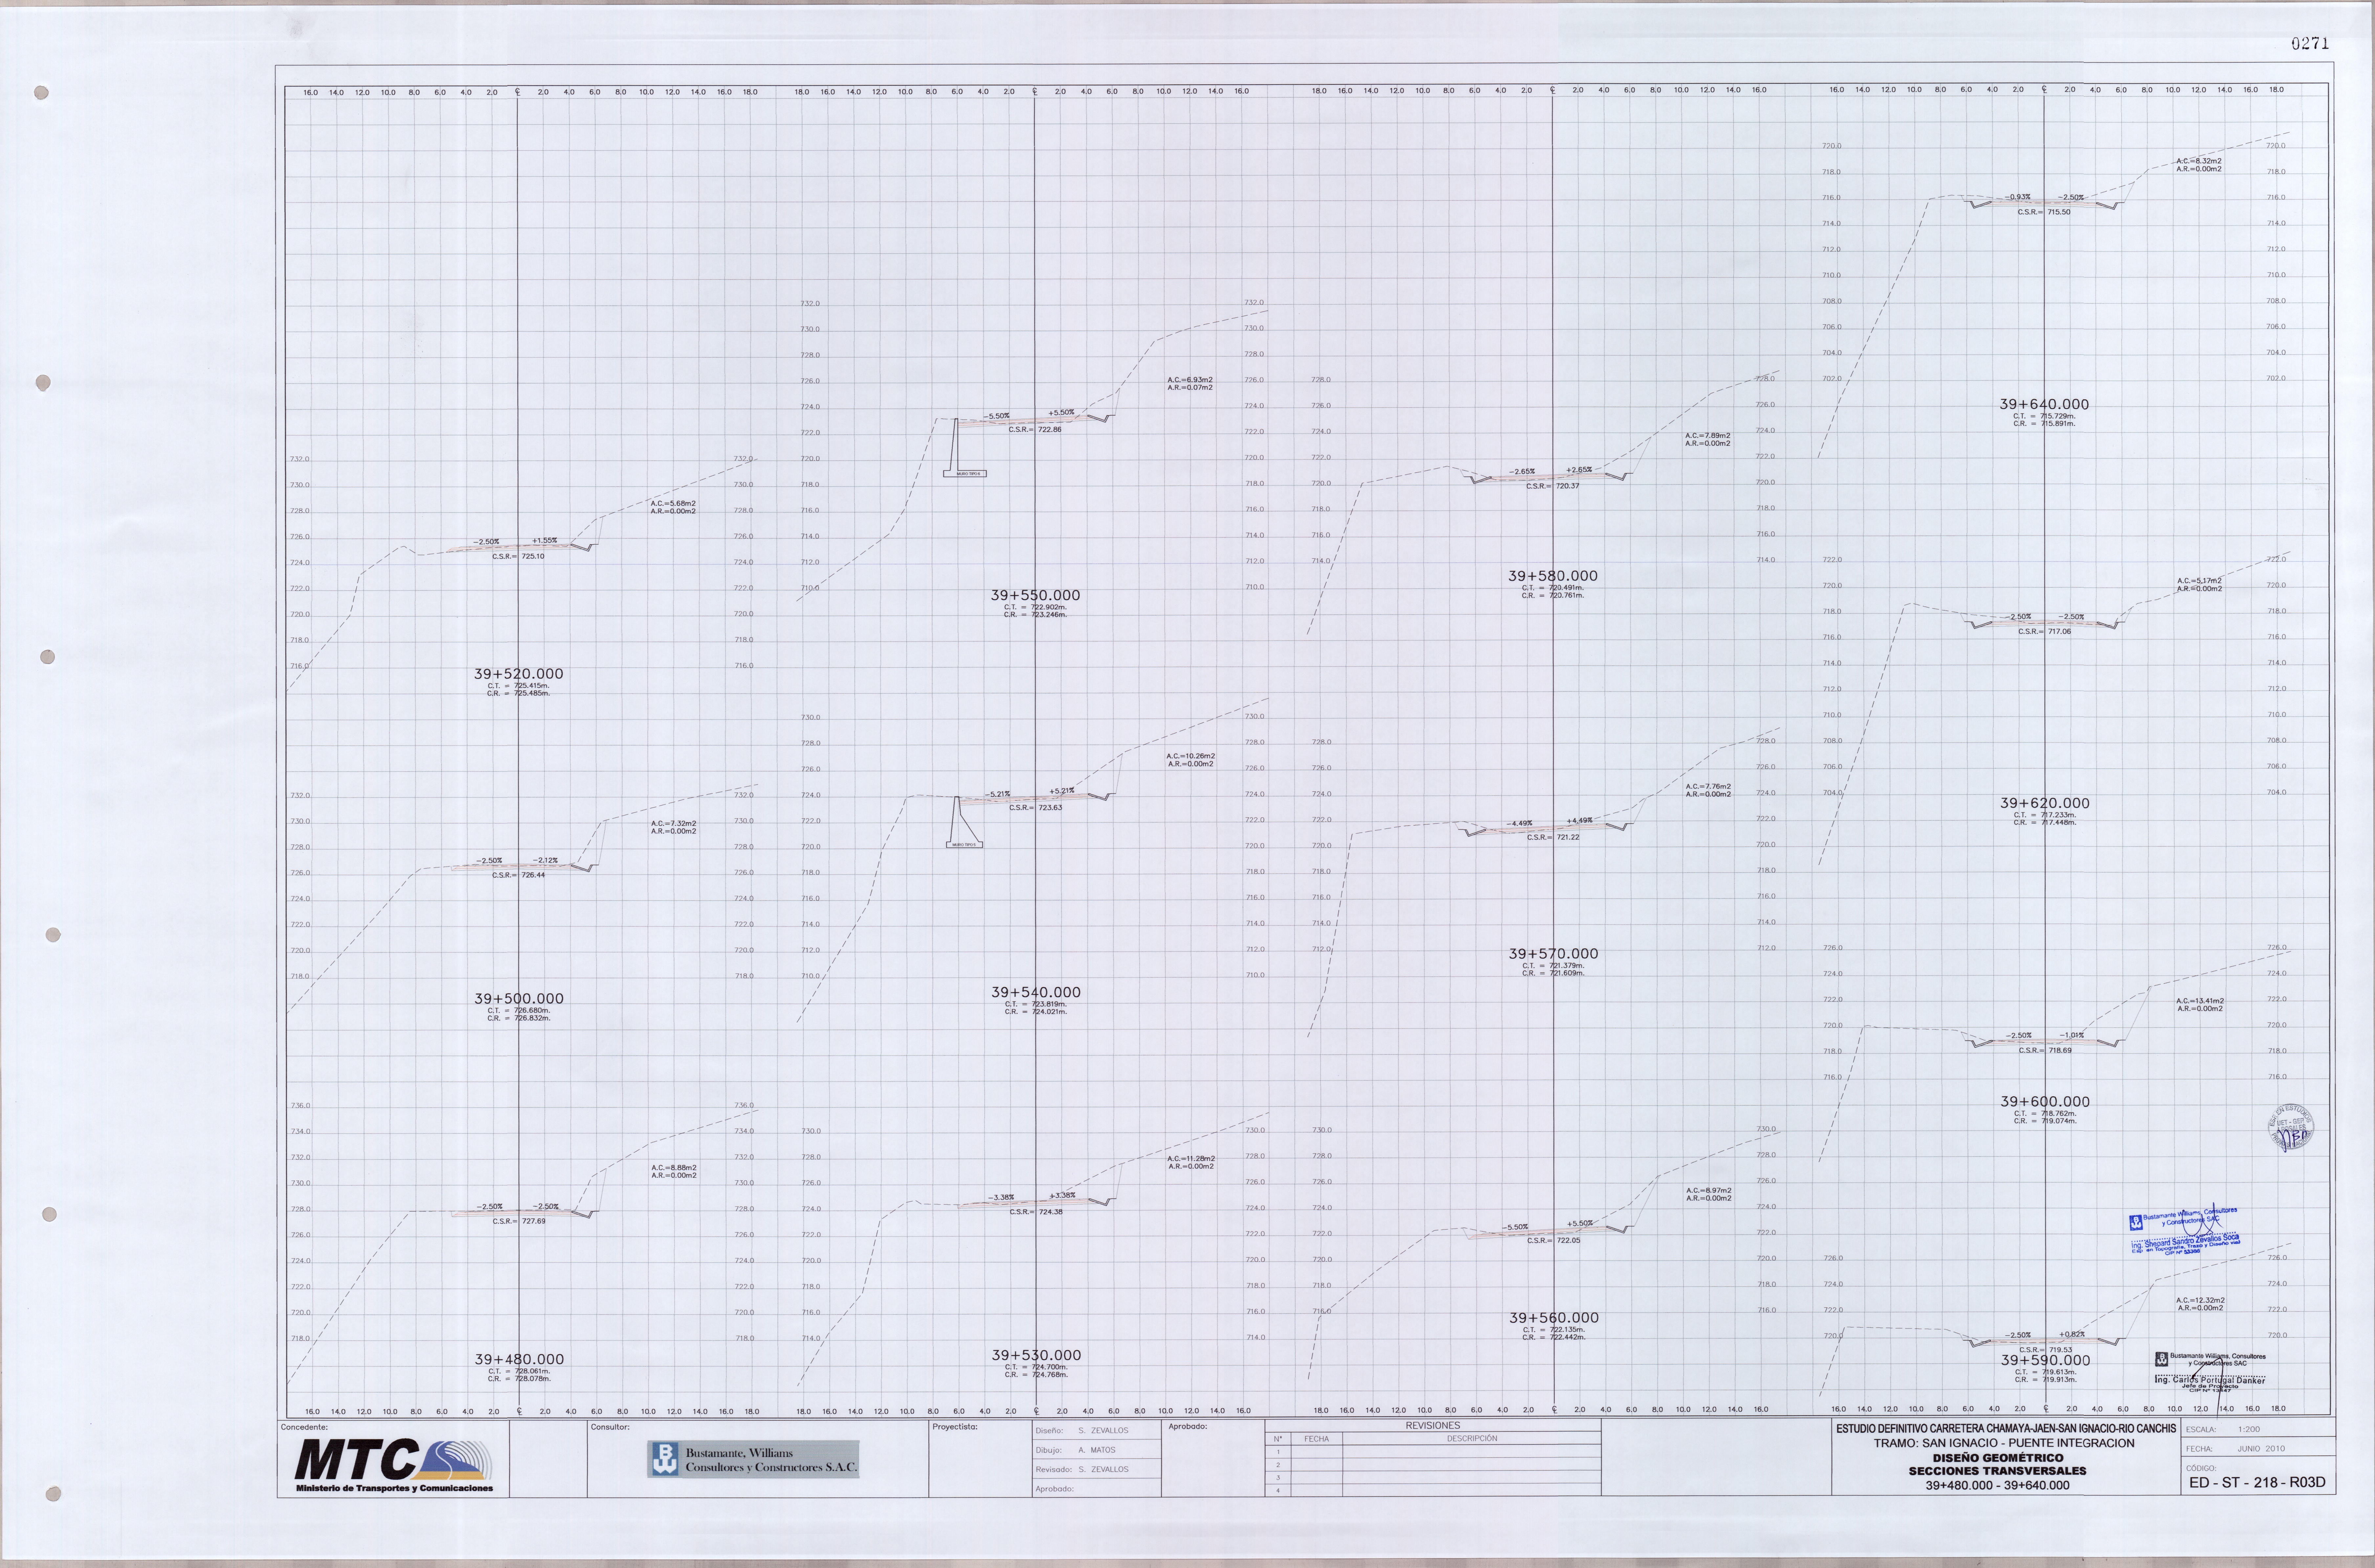The height and width of the screenshot is (1568, 2375).
Task: Click the DISEÑO GEOMÉTRICO title
Action: (x=1998, y=1458)
